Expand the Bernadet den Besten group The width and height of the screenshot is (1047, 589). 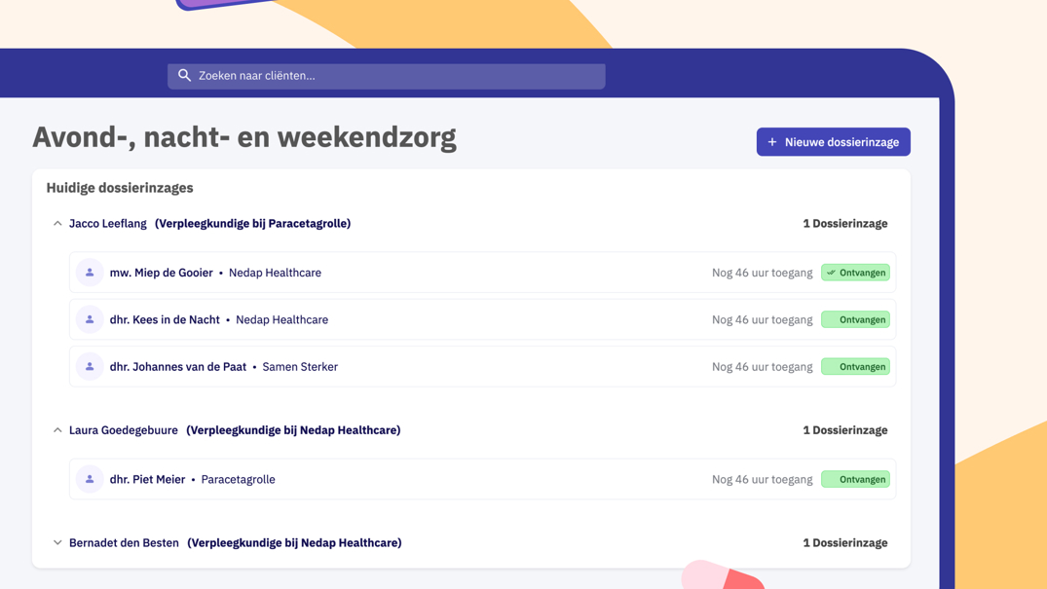(57, 543)
